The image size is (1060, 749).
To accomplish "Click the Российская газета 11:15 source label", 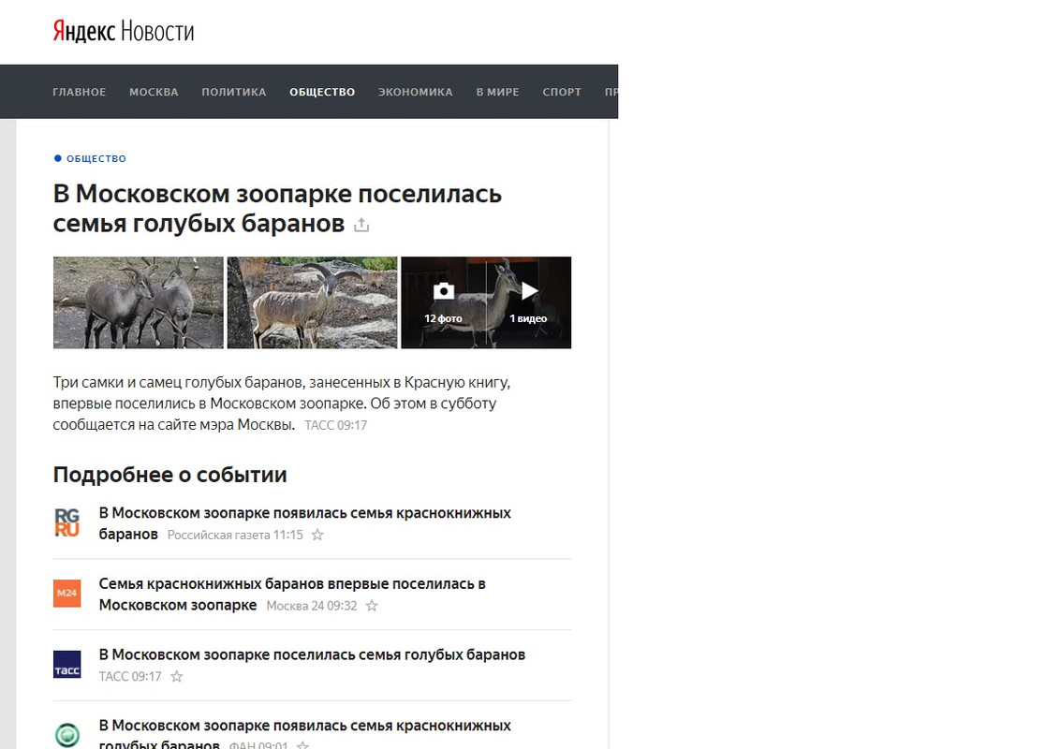I will (x=235, y=535).
